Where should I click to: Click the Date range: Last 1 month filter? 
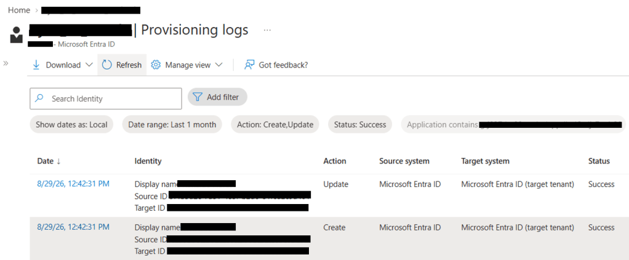point(172,125)
